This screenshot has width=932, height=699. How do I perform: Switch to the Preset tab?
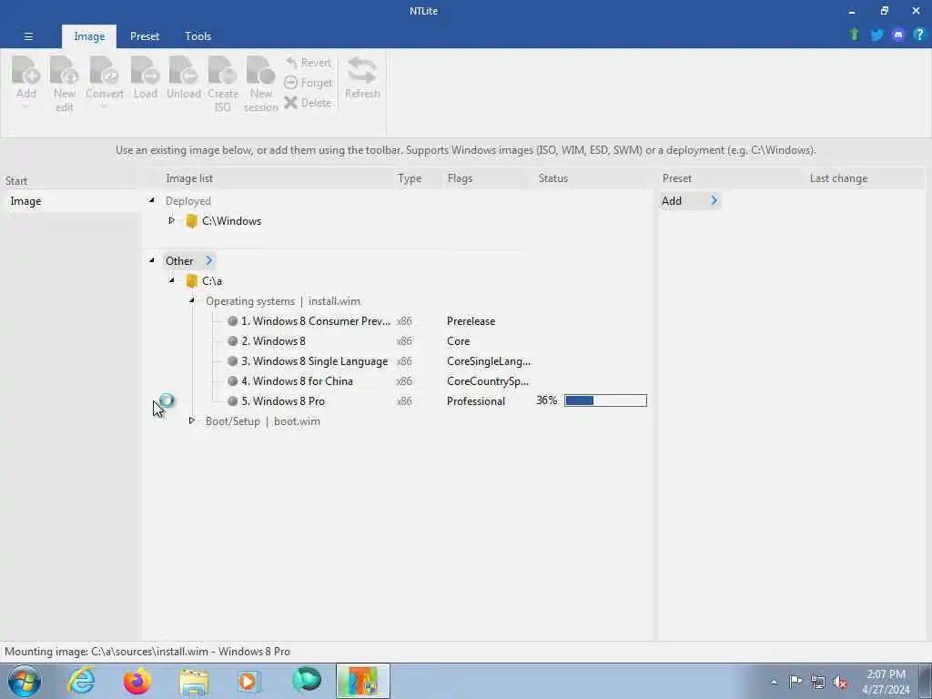[145, 36]
